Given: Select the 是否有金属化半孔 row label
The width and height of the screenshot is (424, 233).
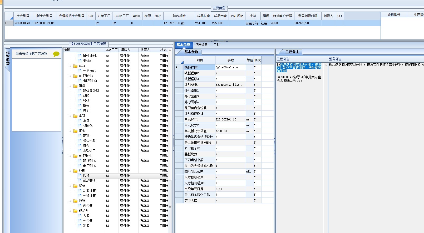Looking at the screenshot, I should tap(199, 195).
